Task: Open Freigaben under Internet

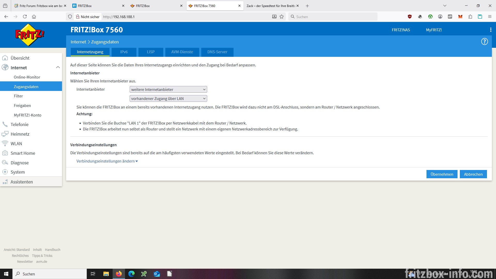Action: [x=31, y=106]
